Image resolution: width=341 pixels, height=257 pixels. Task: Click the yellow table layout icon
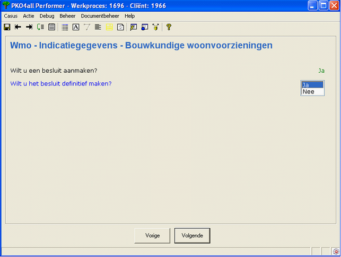click(109, 27)
